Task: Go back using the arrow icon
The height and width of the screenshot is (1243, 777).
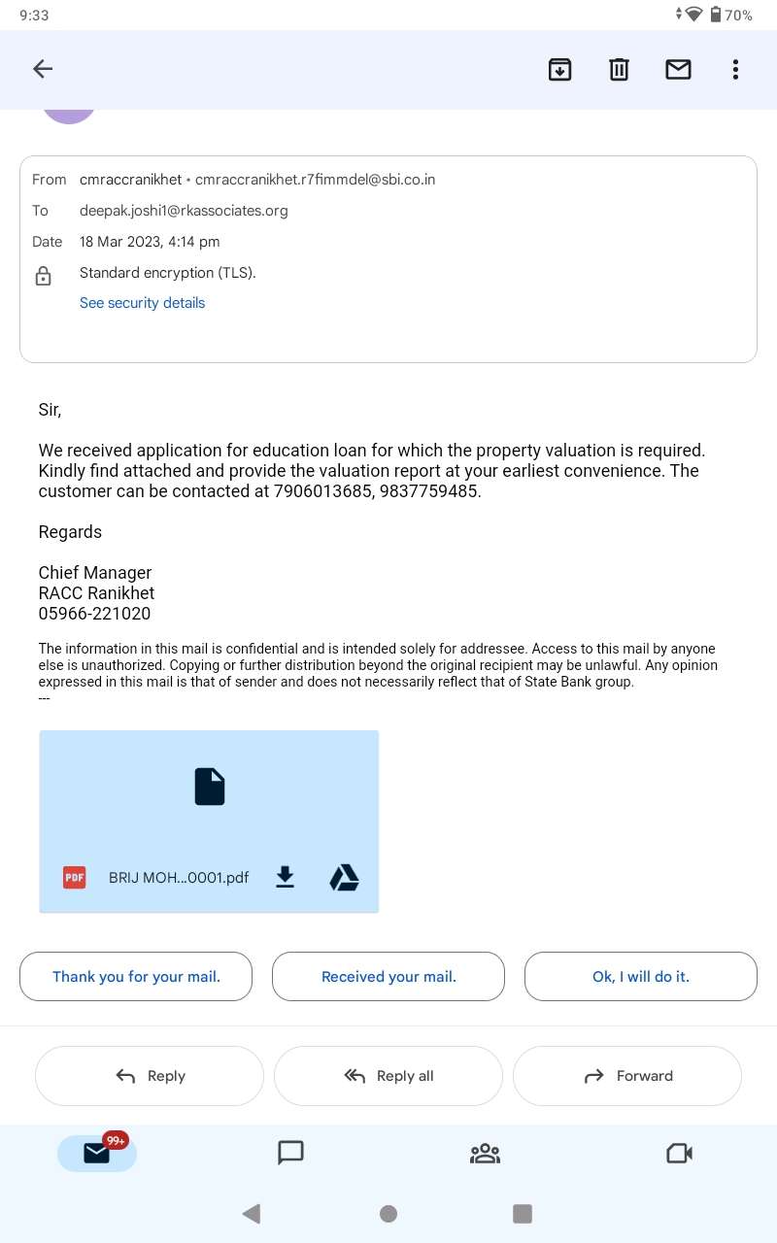Action: [43, 69]
